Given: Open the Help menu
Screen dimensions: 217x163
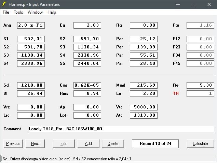Looking at the screenshot, I should [x=52, y=12].
